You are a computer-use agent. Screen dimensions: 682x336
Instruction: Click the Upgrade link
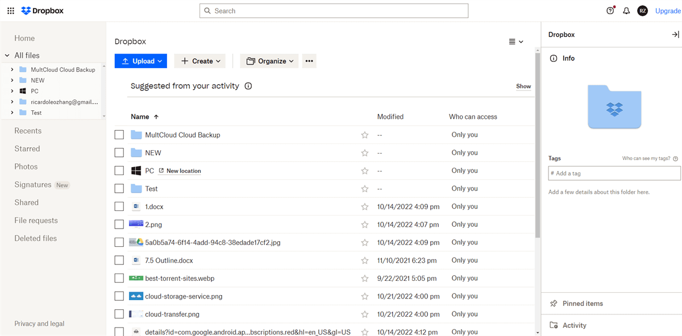point(667,11)
